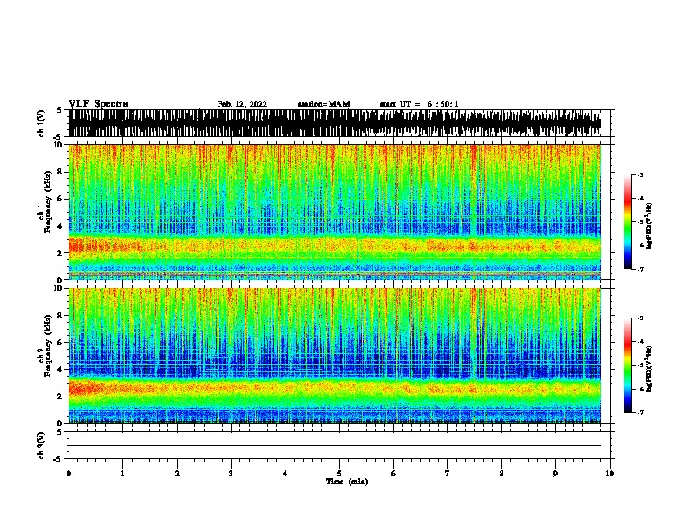Image resolution: width=687 pixels, height=531 pixels.
Task: Click time axis tick label 9
Action: pos(555,474)
